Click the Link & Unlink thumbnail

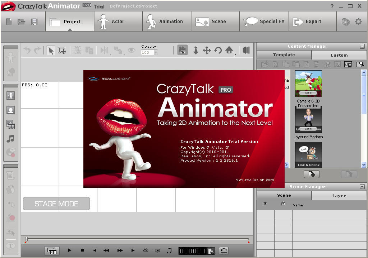[308, 154]
